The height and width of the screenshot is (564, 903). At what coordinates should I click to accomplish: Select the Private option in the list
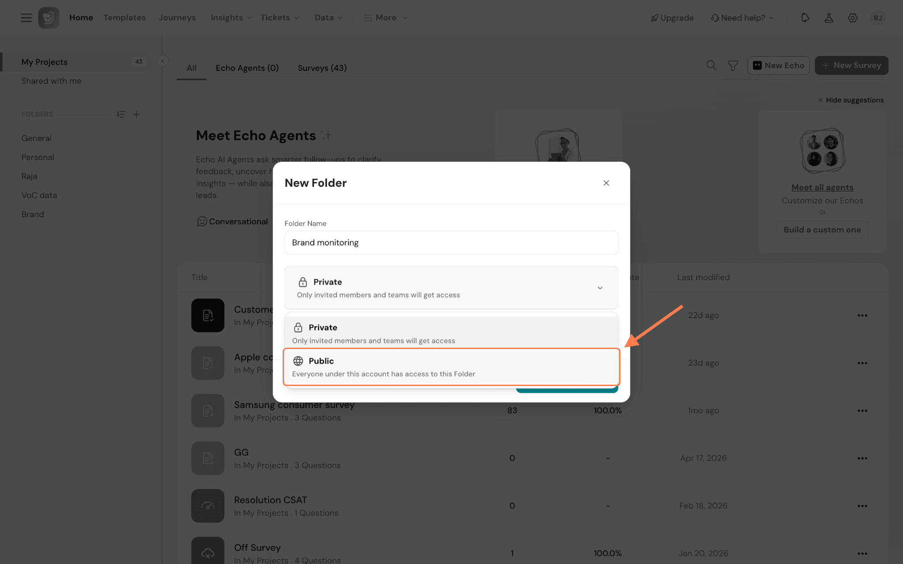pos(451,333)
